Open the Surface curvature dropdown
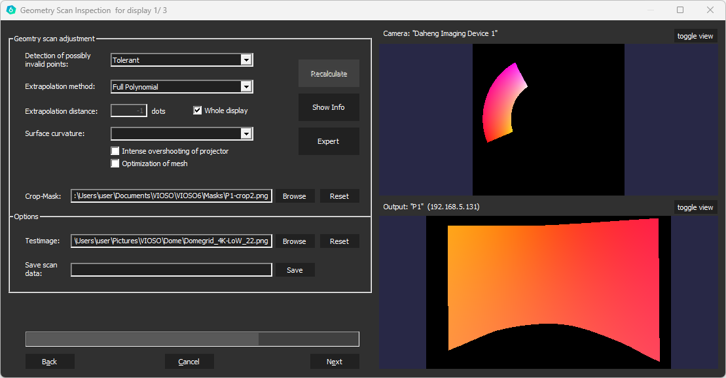Viewport: 726px width, 378px height. (246, 134)
